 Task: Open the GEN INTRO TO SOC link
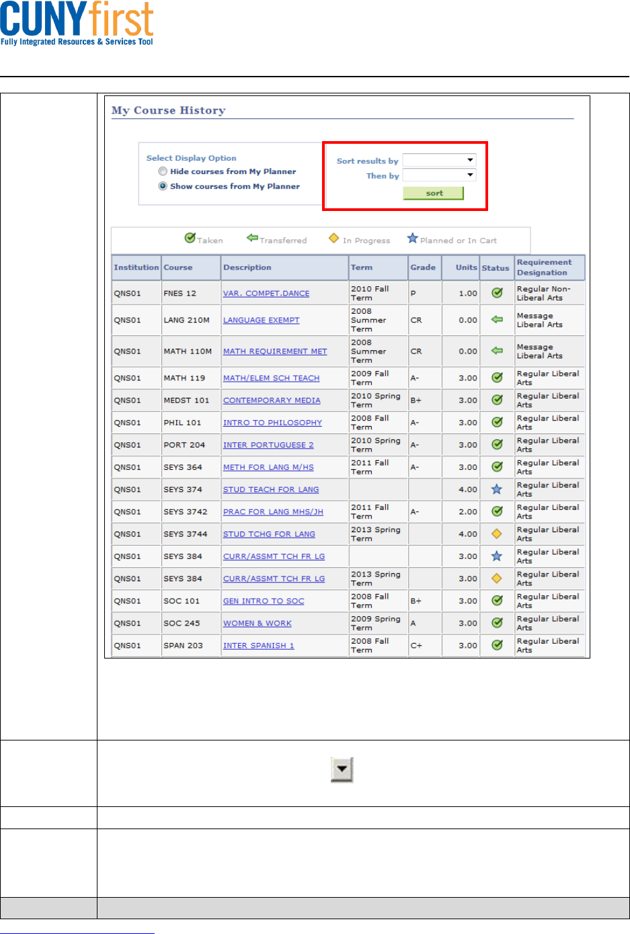click(x=264, y=601)
